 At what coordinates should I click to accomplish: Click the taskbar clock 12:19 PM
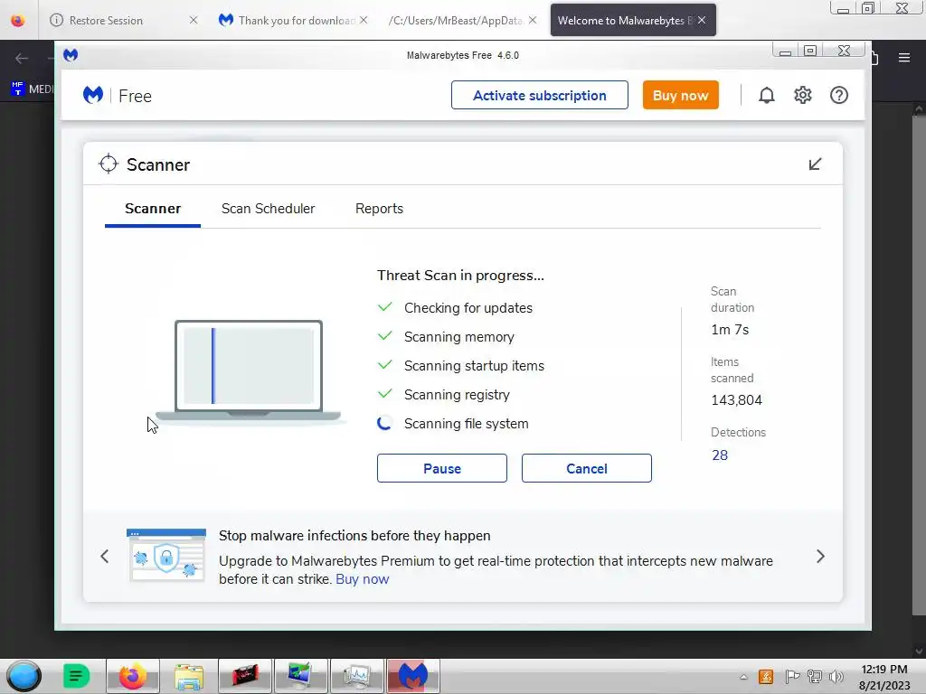[884, 670]
